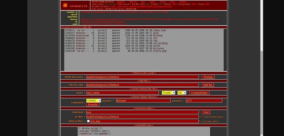Click the delete link in header
This screenshot has width=284, height=136.
tap(183, 2)
